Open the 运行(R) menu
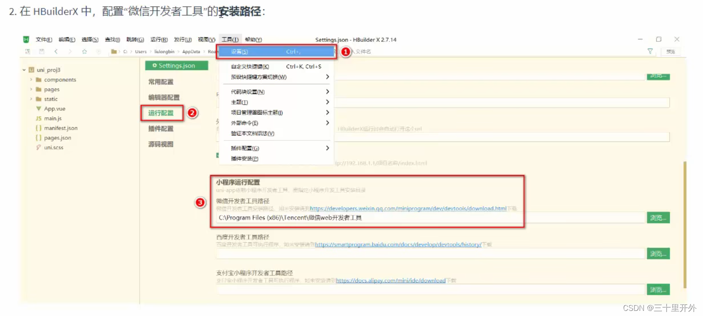This screenshot has height=316, width=703. (x=159, y=39)
